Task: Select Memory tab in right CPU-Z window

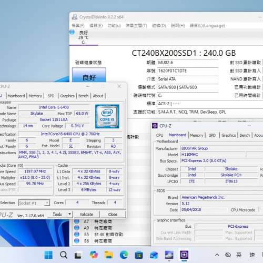Action: [197, 135]
